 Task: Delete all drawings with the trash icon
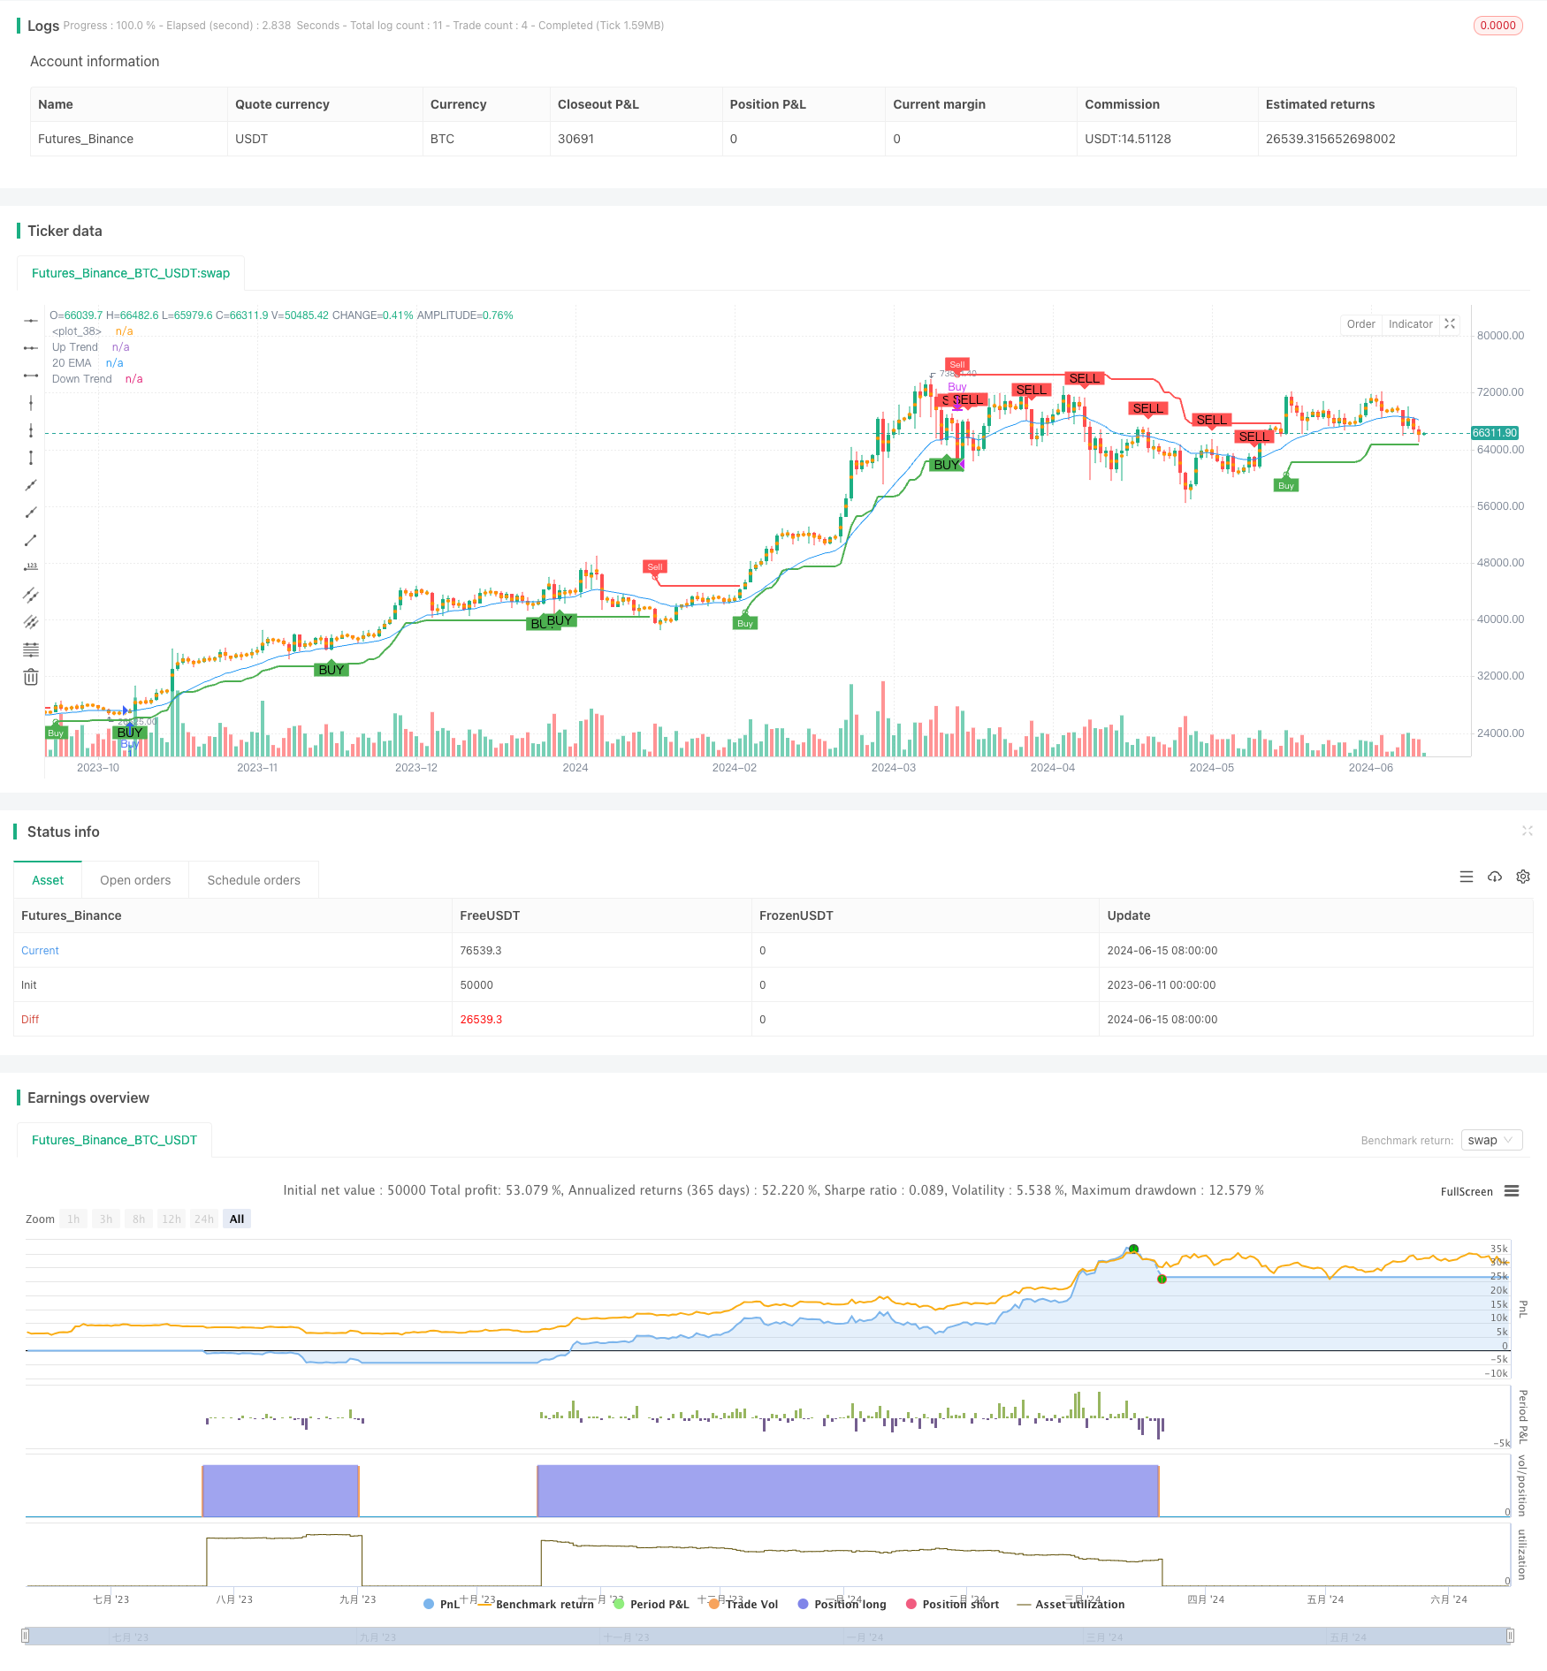(x=31, y=677)
